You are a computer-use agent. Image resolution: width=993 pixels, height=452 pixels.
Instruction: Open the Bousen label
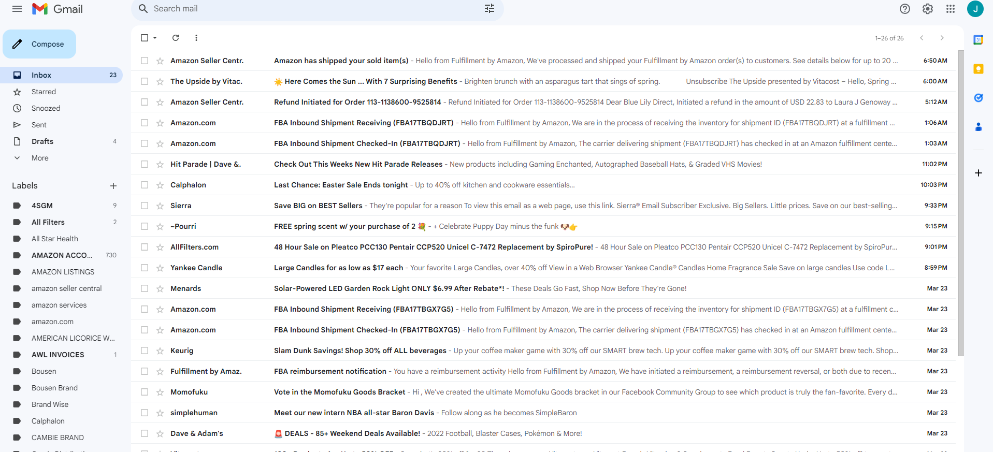point(61,371)
